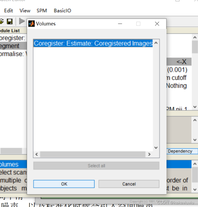Click the MATLAB icon in Volumes title bar
Image resolution: width=198 pixels, height=207 pixels.
[31, 24]
